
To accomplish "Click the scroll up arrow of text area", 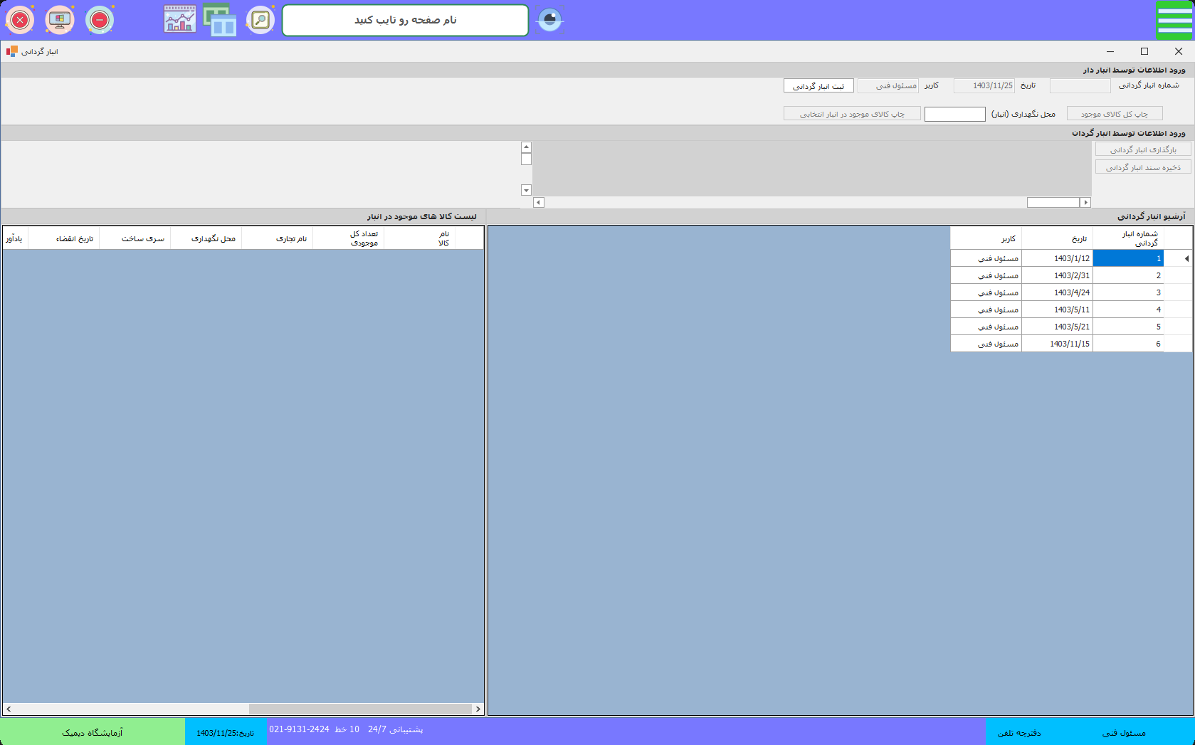I will click(526, 147).
